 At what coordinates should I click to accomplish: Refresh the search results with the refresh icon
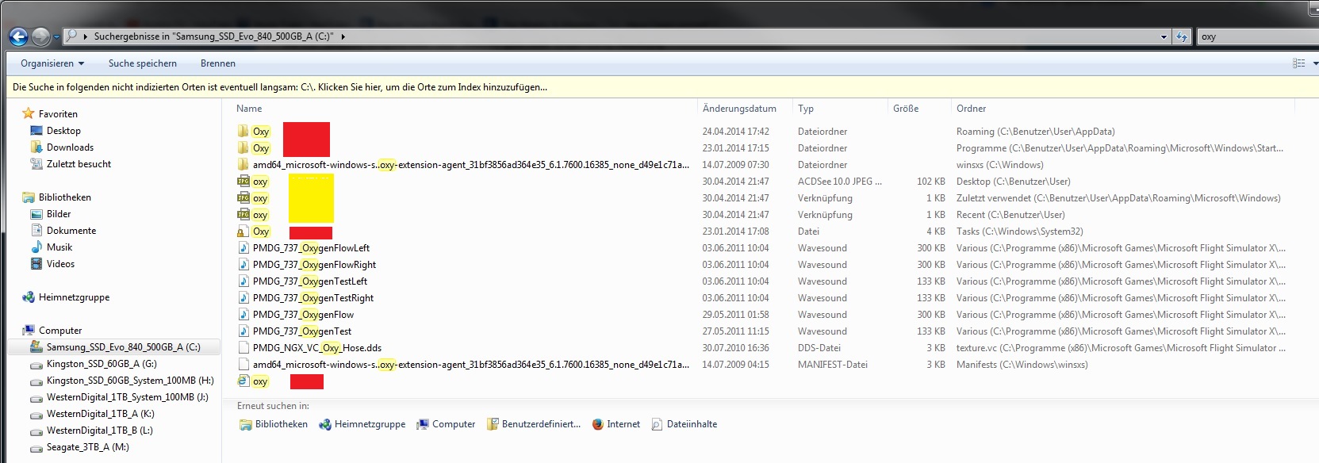(x=1182, y=36)
